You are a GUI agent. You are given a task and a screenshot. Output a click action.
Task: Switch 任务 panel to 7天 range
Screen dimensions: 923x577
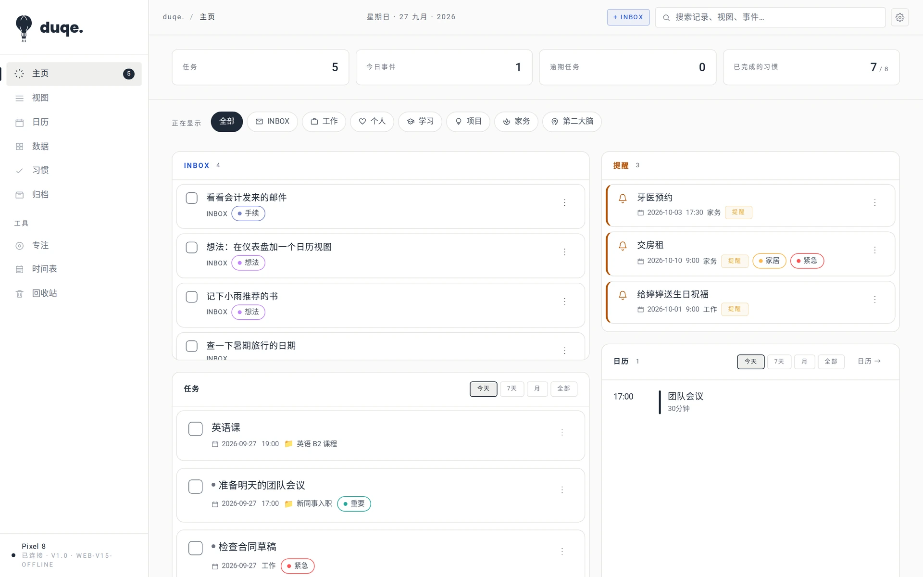pyautogui.click(x=512, y=389)
